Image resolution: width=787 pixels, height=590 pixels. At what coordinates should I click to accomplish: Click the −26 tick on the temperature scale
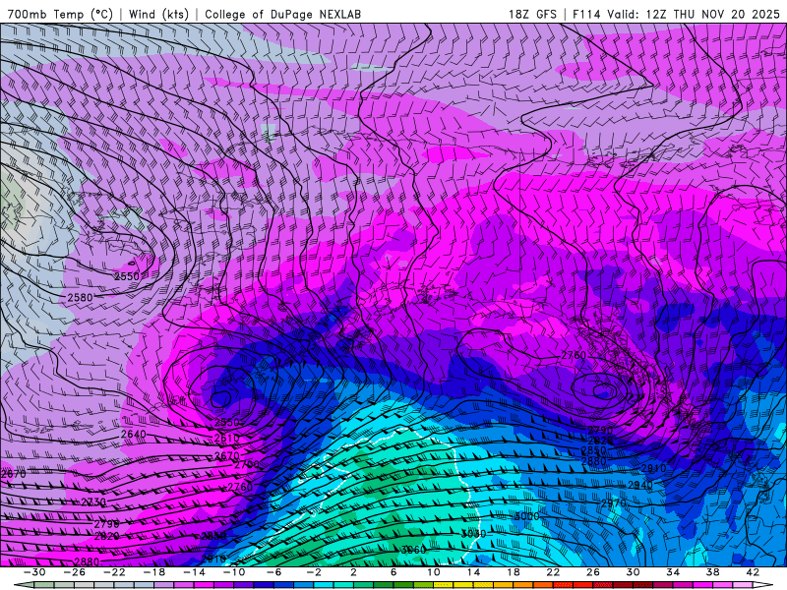tap(75, 572)
